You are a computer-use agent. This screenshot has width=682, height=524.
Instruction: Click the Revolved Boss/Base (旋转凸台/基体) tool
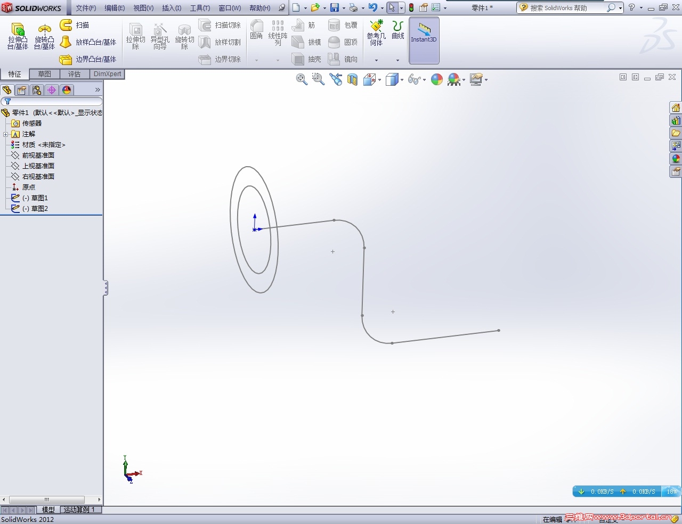[44, 36]
